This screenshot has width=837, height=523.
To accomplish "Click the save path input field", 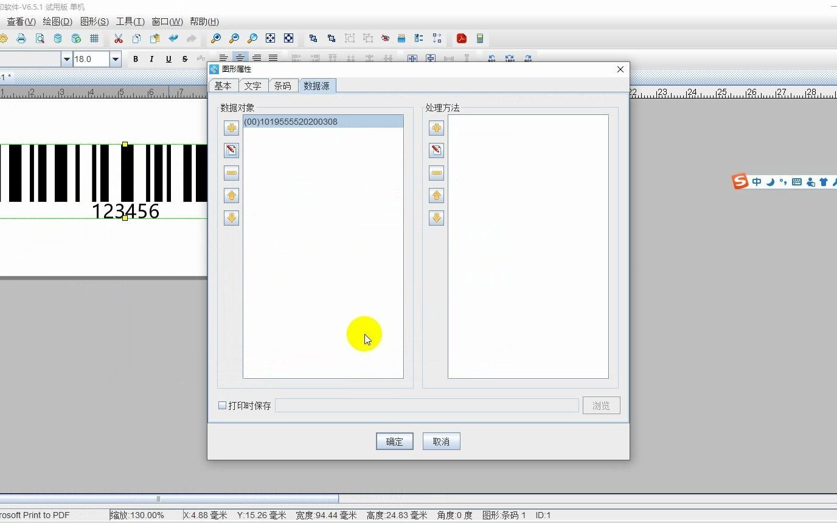I will click(426, 406).
